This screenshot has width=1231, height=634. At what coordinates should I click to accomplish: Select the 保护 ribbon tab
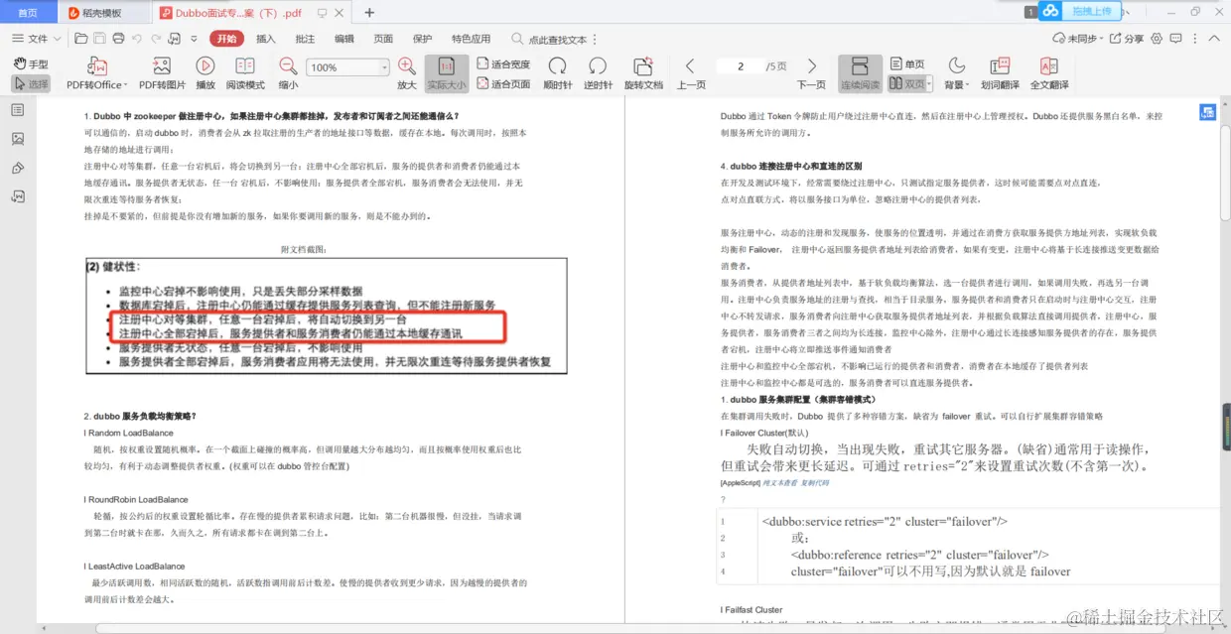[x=423, y=39]
